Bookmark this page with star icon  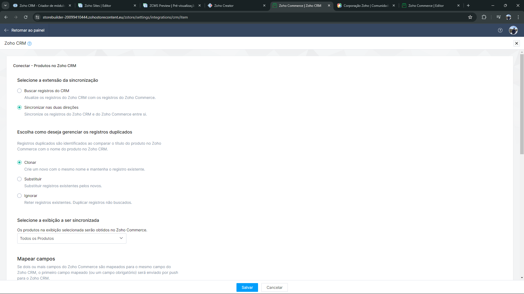470,17
